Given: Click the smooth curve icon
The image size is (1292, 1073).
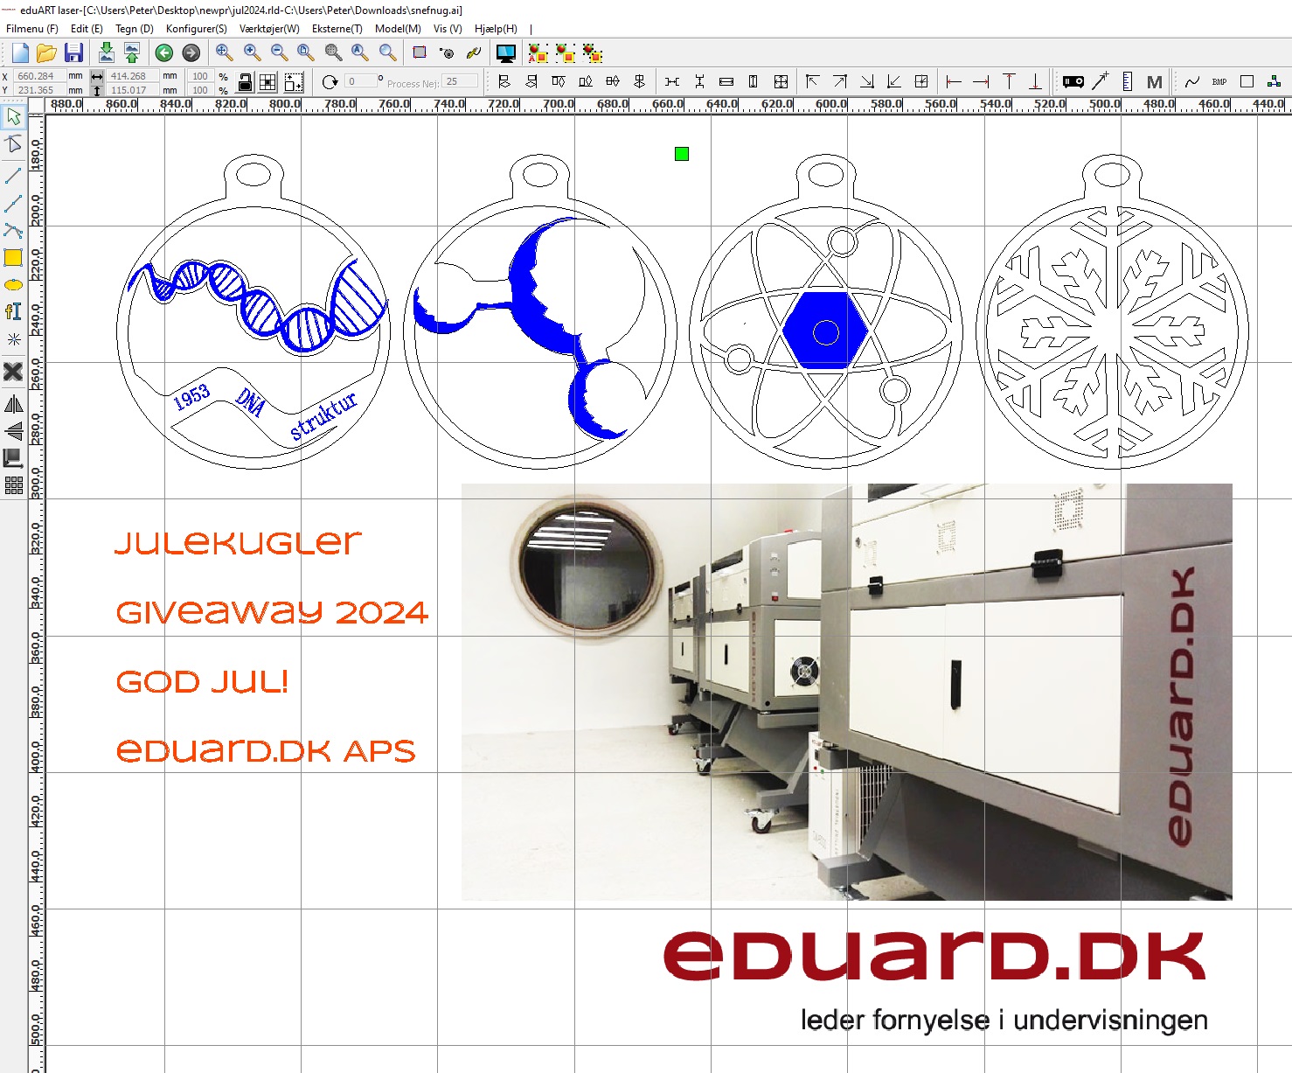Looking at the screenshot, I should coord(1191,81).
